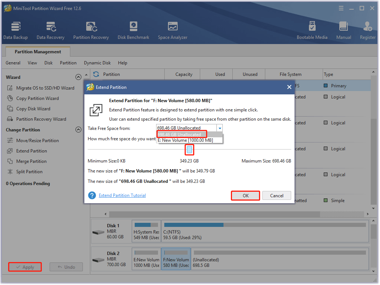
Task: Collapse the Wizard section
Action: [x=78, y=77]
